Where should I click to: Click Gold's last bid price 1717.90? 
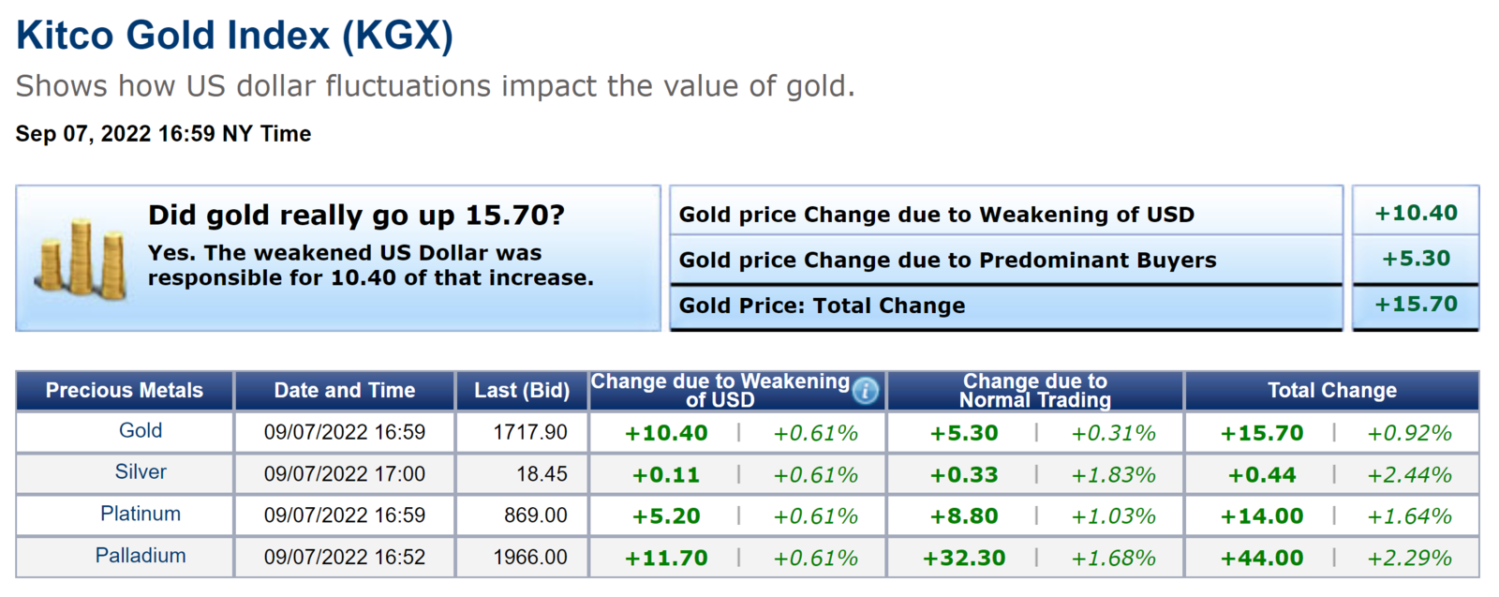[x=530, y=432]
